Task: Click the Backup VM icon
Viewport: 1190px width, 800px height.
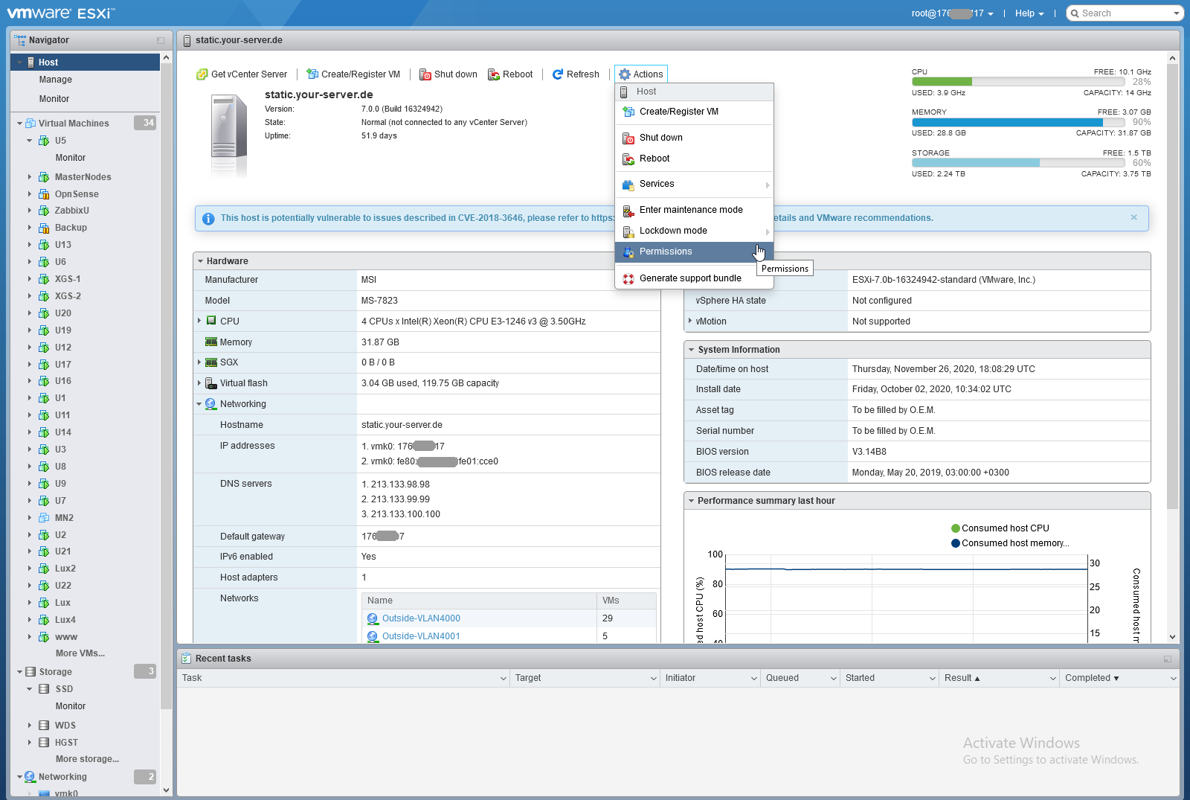Action: coord(44,228)
